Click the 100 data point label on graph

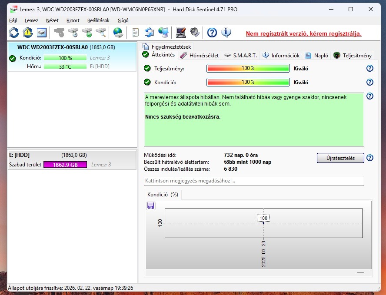pyautogui.click(x=263, y=218)
